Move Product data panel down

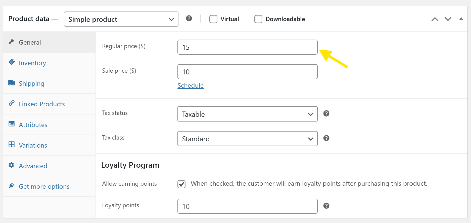point(448,19)
